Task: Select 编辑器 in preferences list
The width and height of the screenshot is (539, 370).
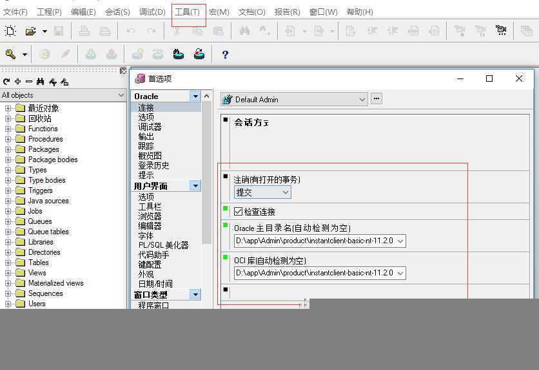Action: (150, 226)
